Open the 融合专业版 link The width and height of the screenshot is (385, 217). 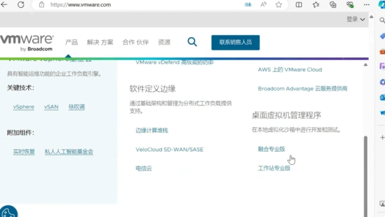(x=271, y=149)
